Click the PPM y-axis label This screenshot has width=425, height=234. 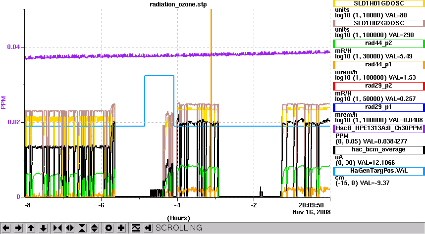[x=3, y=102]
